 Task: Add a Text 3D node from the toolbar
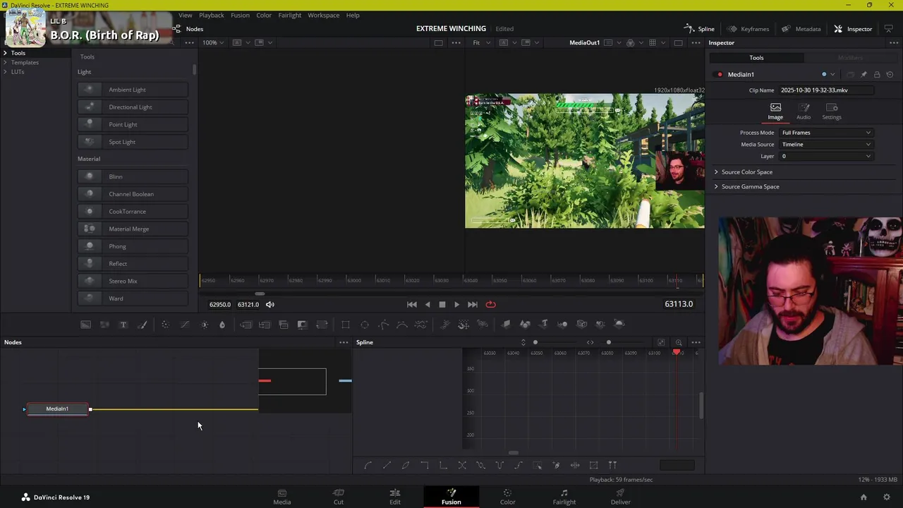tap(544, 324)
